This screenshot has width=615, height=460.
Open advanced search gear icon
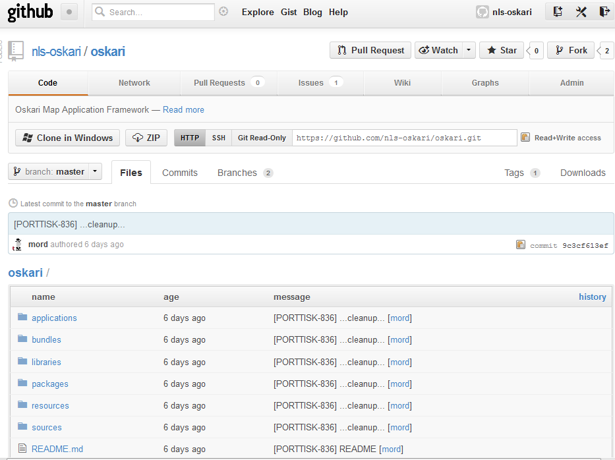click(x=223, y=12)
